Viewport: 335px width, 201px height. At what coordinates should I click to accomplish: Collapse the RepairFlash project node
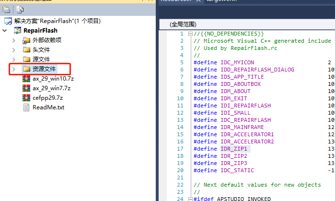4,31
